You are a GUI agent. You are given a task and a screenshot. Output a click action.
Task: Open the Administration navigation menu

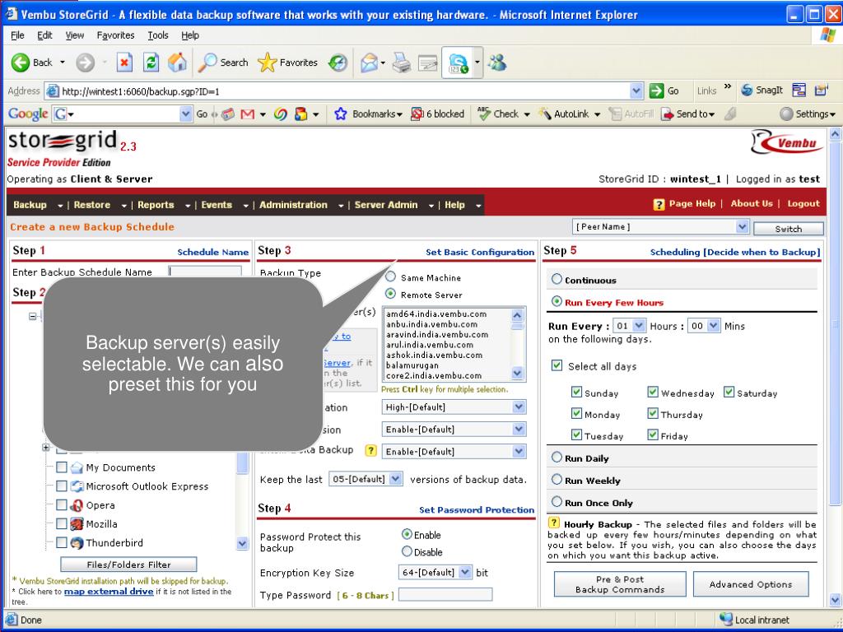pos(301,205)
